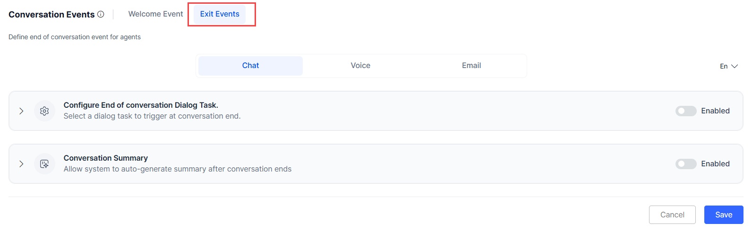752x232 pixels.
Task: Click the Conversation Summary heading
Action: pos(106,158)
